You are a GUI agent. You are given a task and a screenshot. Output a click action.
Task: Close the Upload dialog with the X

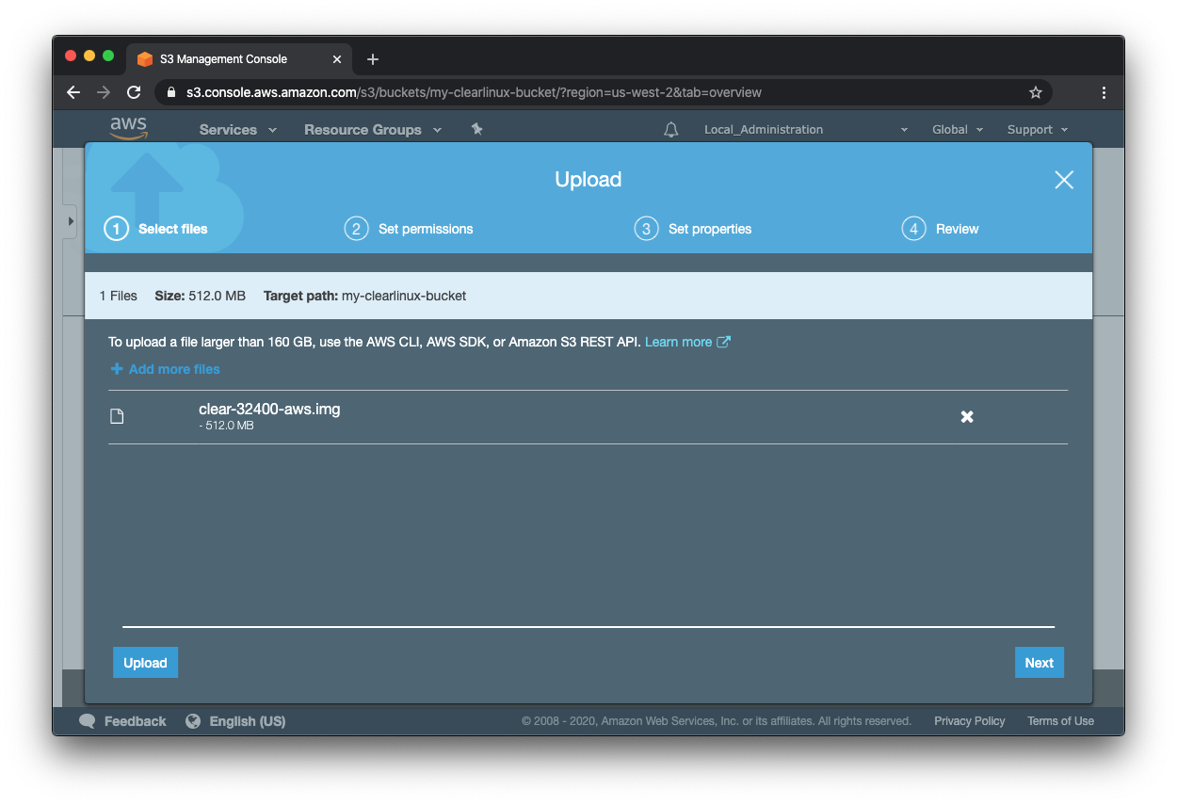[1064, 180]
